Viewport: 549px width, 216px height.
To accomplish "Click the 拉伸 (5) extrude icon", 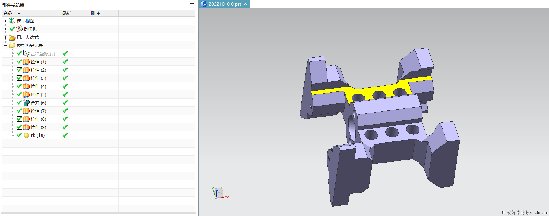I will 26,94.
